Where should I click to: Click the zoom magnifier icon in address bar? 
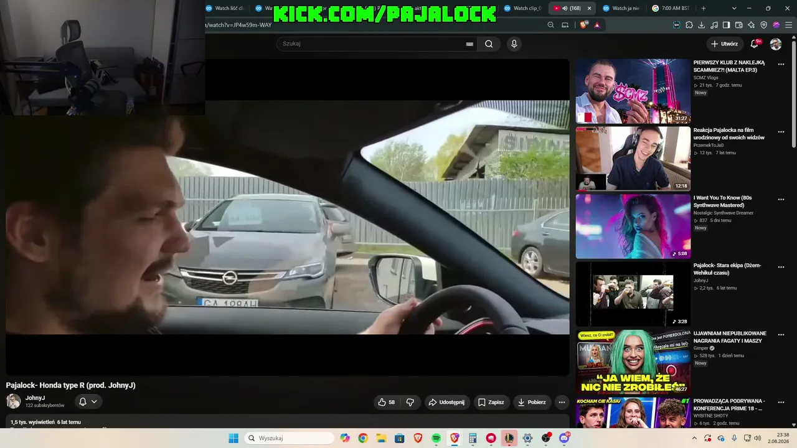550,25
